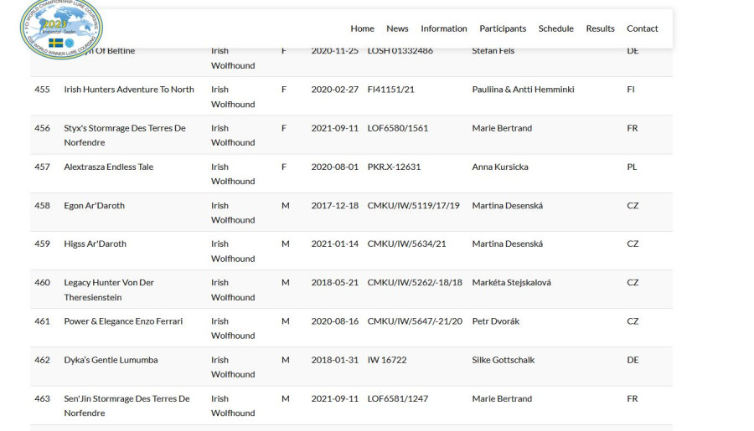
Task: Click the FCI World Championship Lure Coursing logo
Action: 61,28
